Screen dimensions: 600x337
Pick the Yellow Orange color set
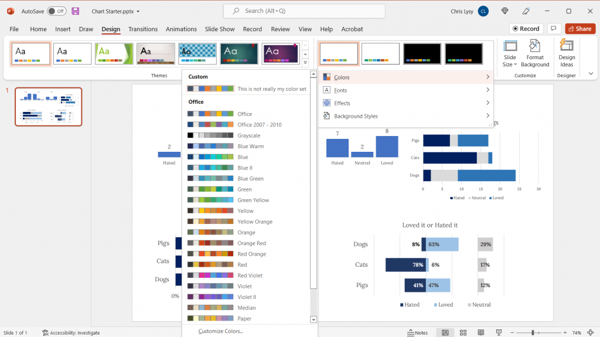[248, 222]
